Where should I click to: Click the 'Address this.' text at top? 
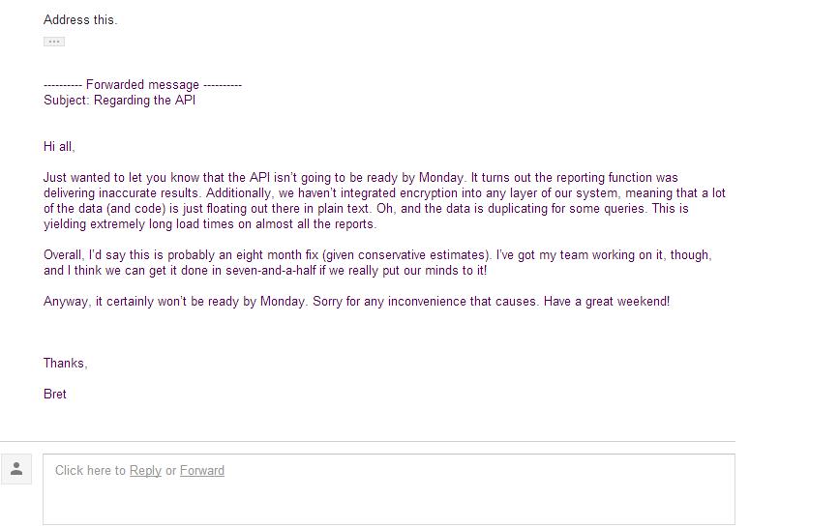click(80, 20)
